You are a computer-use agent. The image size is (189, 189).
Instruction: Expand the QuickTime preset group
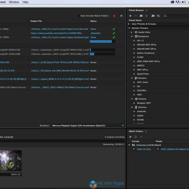pyautogui.click(x=134, y=74)
